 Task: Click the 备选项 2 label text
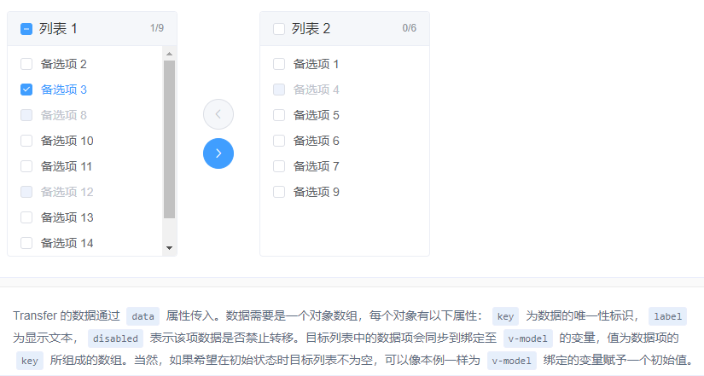[x=64, y=64]
